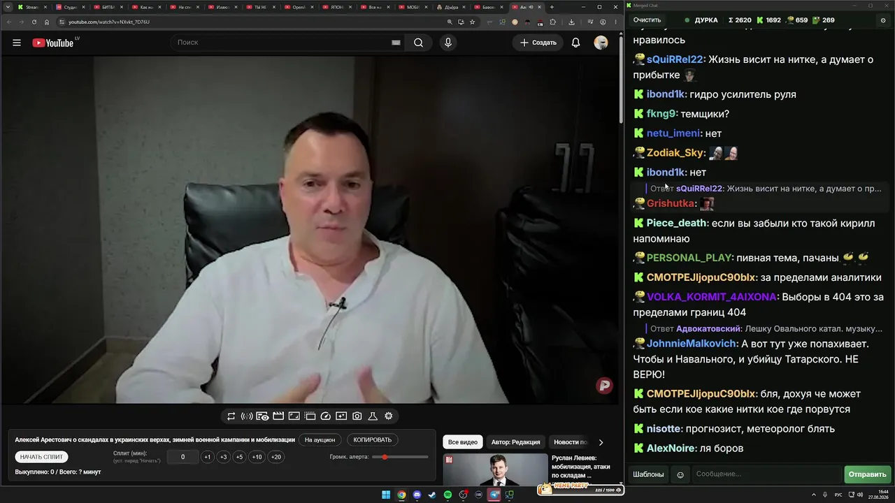Image resolution: width=895 pixels, height=503 pixels.
Task: Open browser downloads
Action: (571, 22)
